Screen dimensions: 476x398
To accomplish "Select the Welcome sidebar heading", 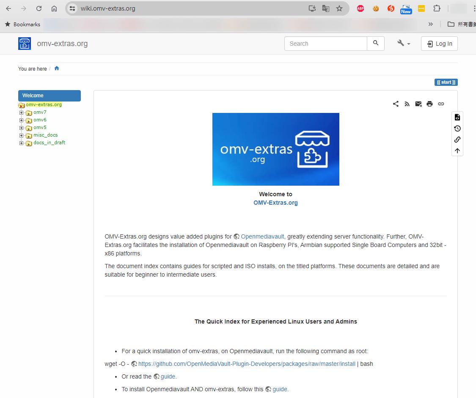I will (x=50, y=96).
